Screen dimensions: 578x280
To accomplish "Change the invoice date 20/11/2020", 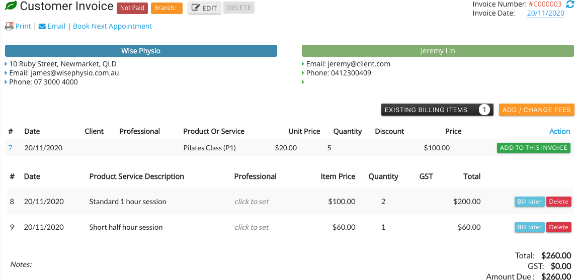I will coord(546,13).
